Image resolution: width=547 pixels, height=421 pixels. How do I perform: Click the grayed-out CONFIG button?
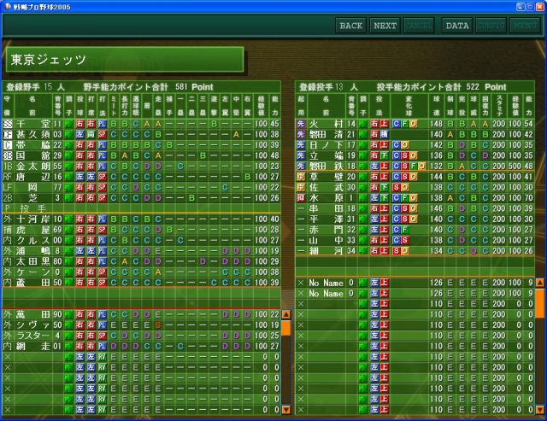point(491,26)
